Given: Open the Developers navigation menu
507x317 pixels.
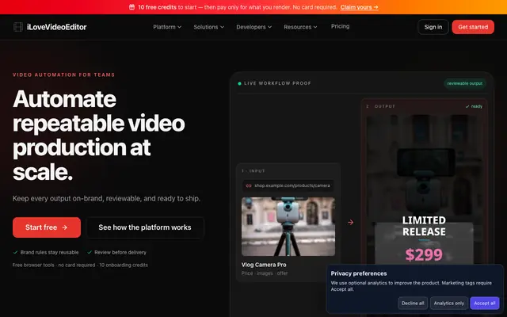Looking at the screenshot, I should tap(253, 27).
